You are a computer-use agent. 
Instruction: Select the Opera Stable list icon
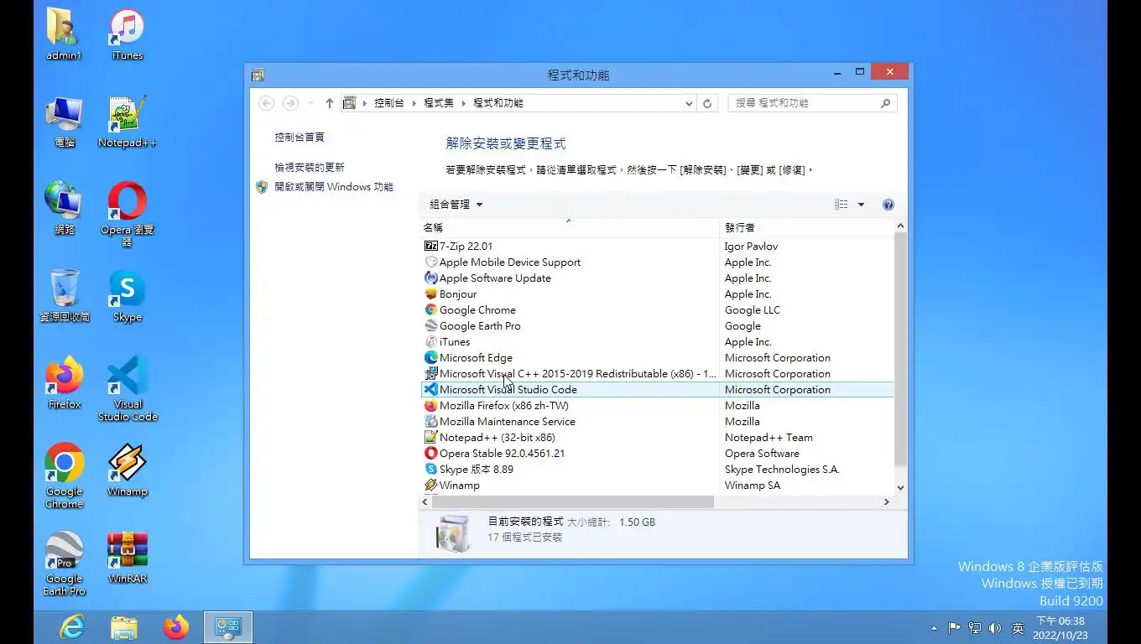tap(431, 454)
